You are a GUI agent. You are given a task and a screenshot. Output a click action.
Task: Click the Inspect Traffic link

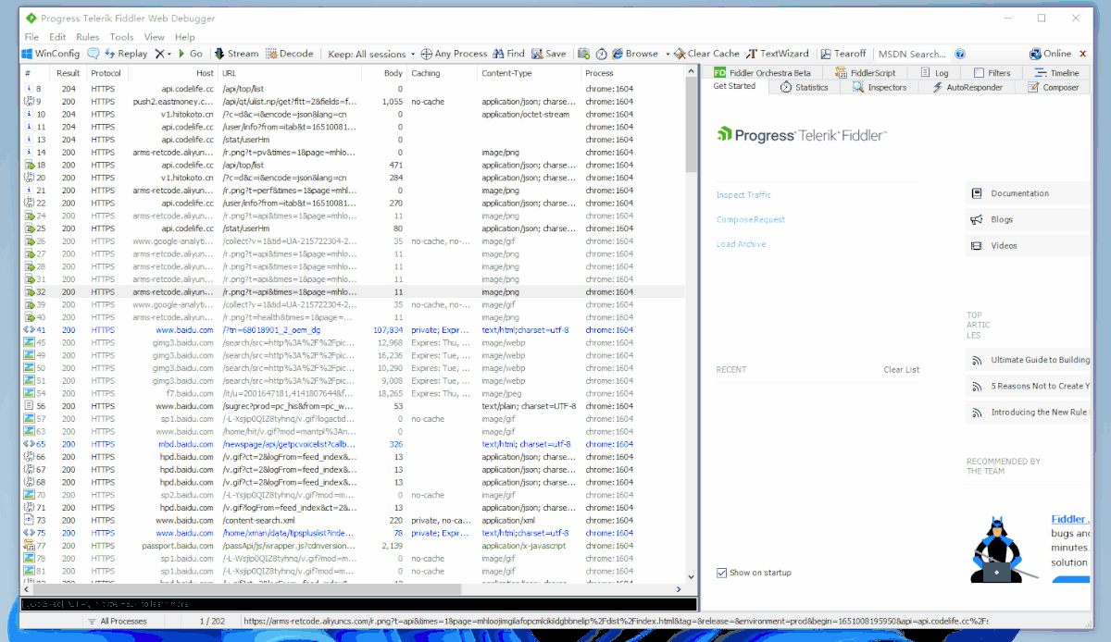pos(743,195)
